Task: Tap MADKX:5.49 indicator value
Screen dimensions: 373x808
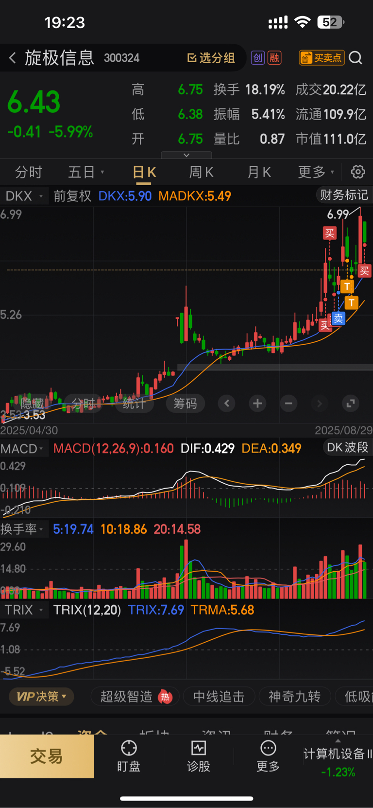Action: 195,196
